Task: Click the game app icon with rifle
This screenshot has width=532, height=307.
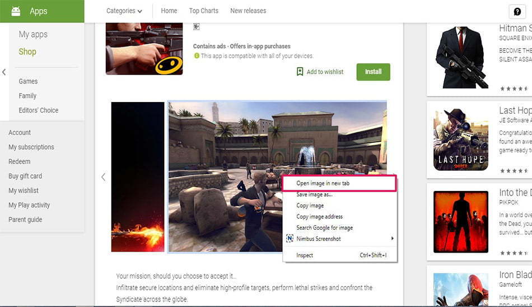Action: [x=144, y=49]
